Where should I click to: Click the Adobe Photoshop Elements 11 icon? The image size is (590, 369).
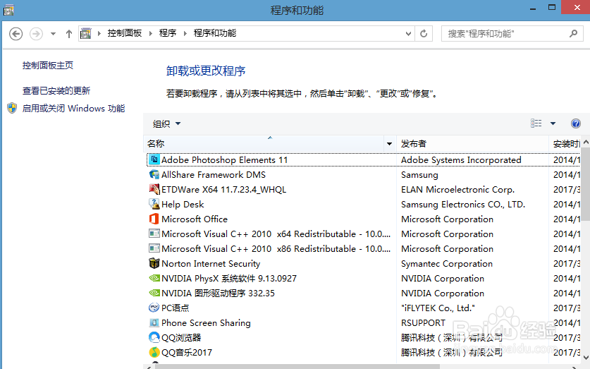click(x=154, y=160)
